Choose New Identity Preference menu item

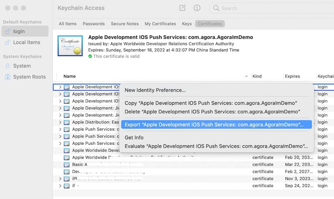(x=155, y=90)
